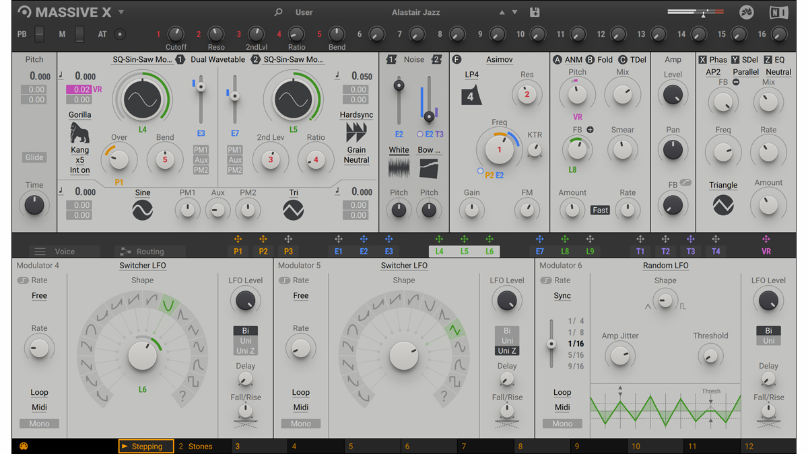Viewport: 808px width, 454px height.
Task: Toggle the Rate sync note icon in Modulator 4
Action: pos(23,280)
